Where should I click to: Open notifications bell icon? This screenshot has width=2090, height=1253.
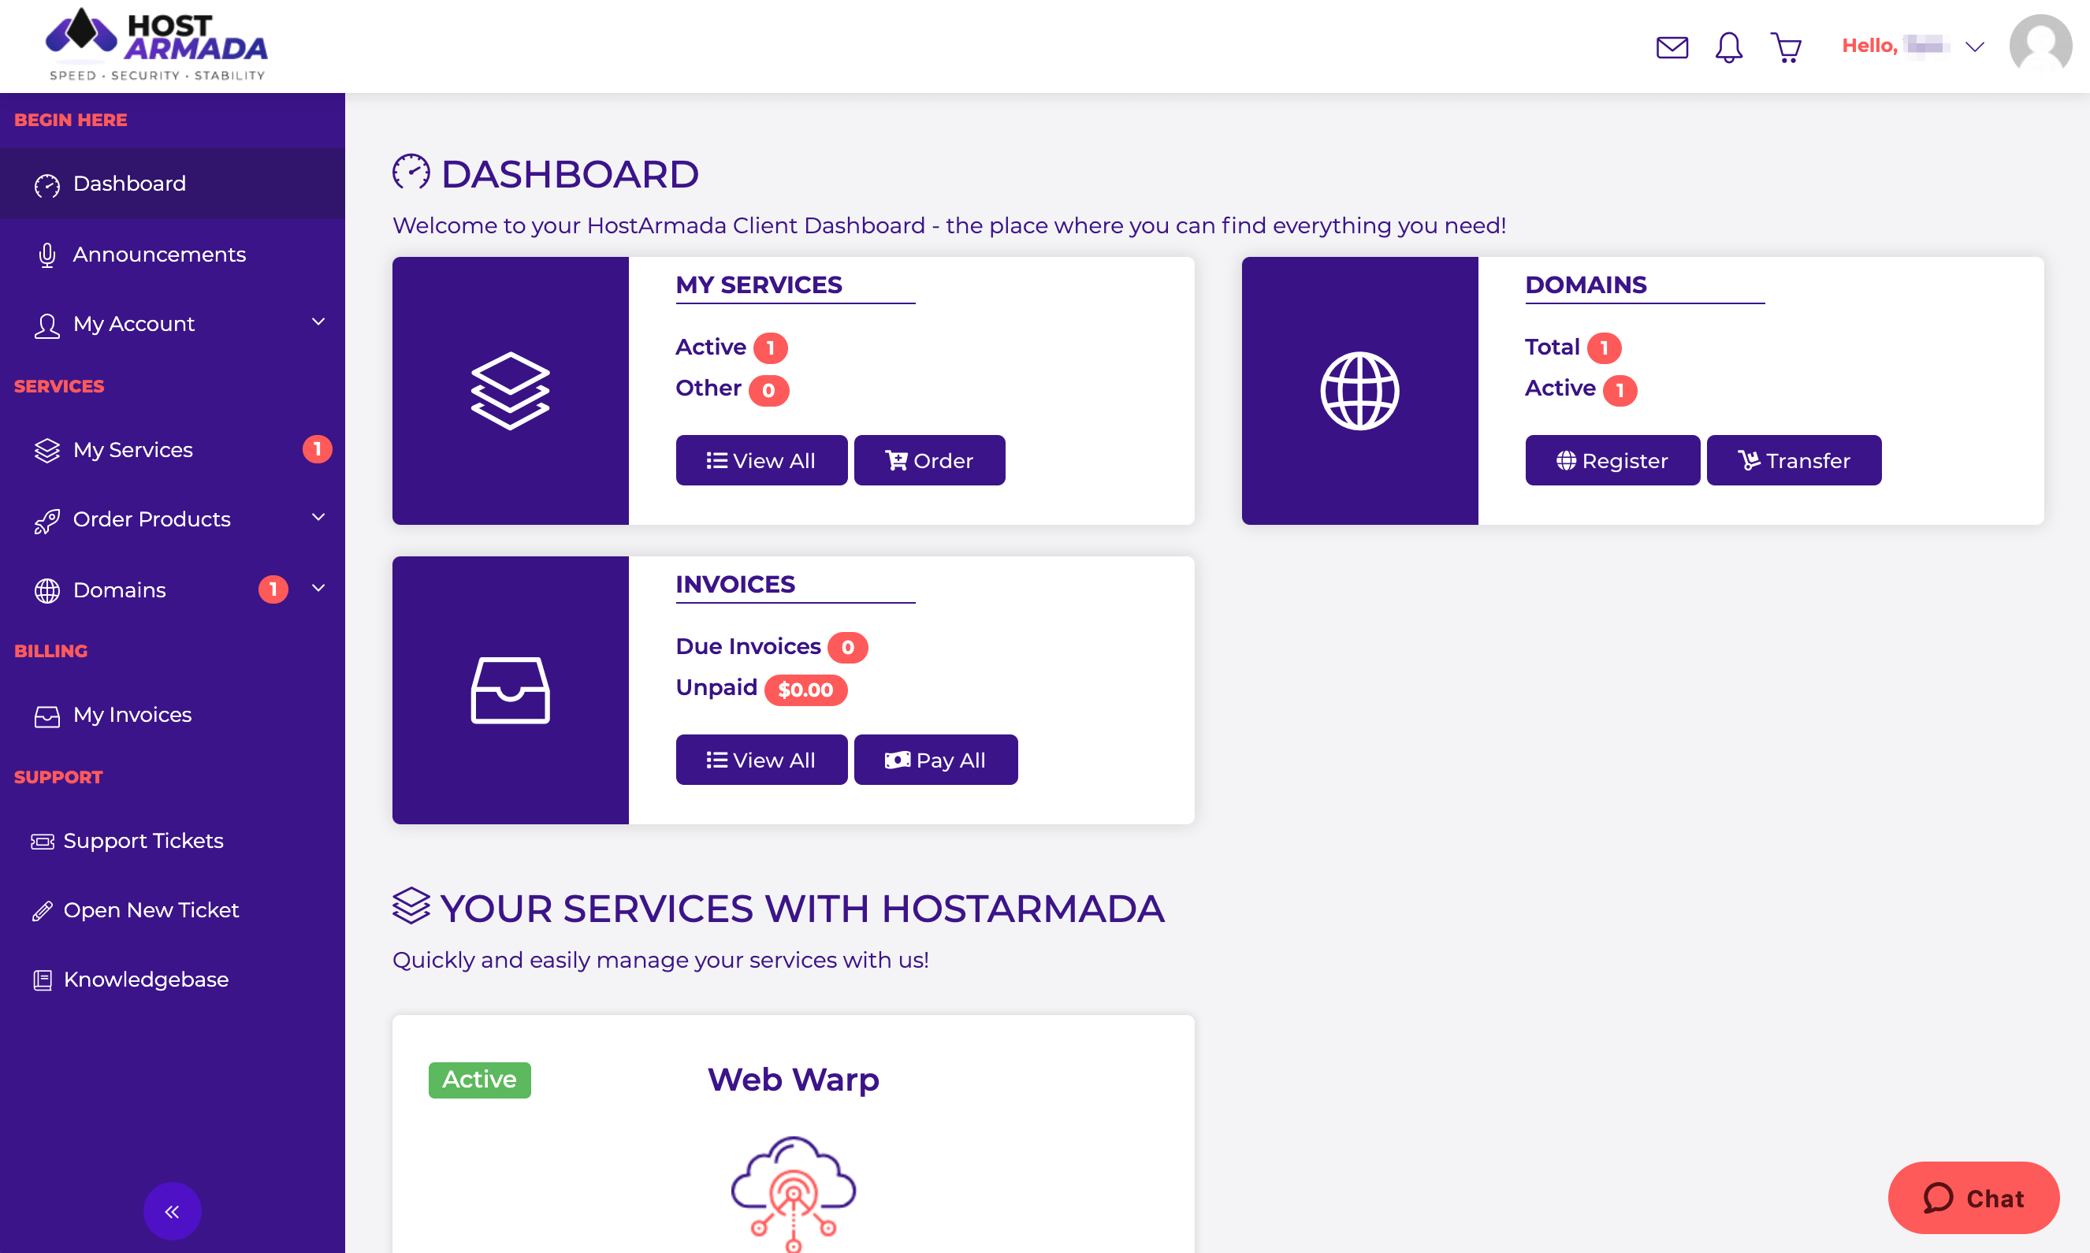coord(1728,46)
